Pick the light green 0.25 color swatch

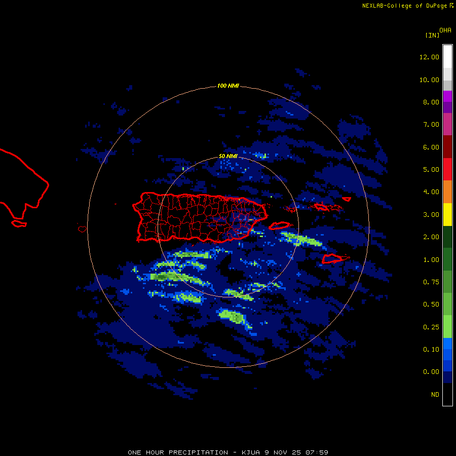tap(447, 327)
